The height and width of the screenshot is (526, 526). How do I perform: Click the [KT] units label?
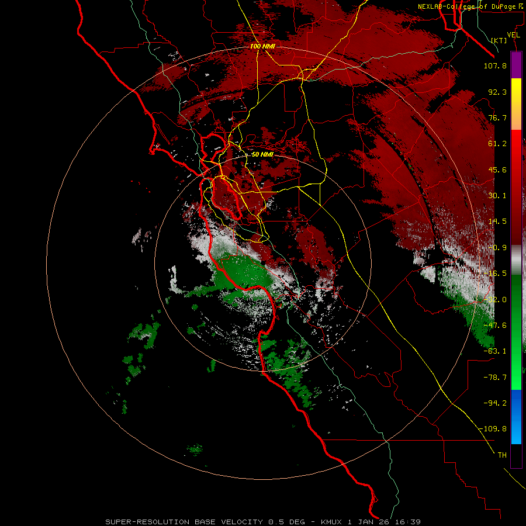click(499, 40)
